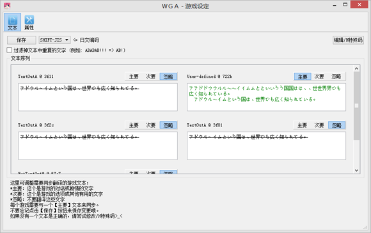This screenshot has height=233, width=371.
Task: Click the TextOutA 3f01 text box
Action: click(x=267, y=146)
